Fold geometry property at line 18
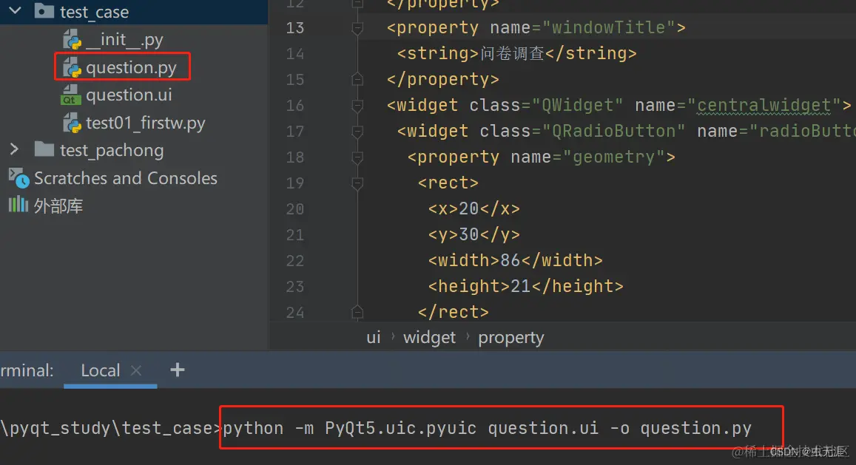The width and height of the screenshot is (856, 465). coord(357,157)
